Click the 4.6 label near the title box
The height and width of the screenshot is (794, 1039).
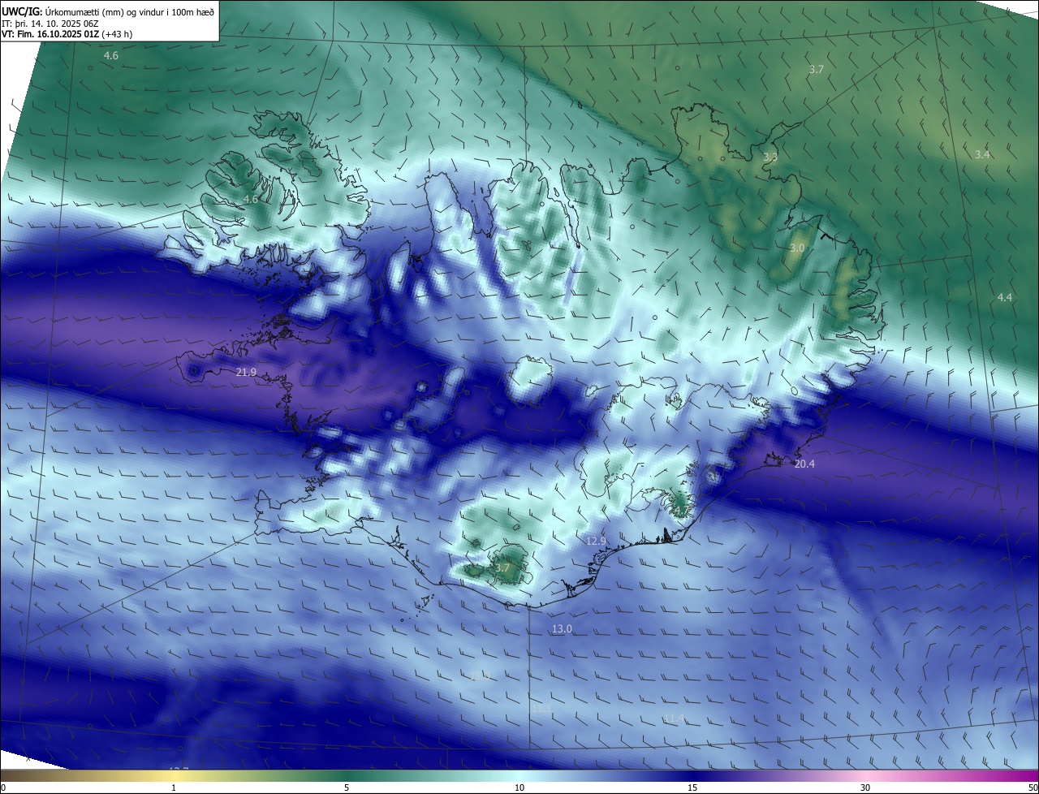click(111, 56)
